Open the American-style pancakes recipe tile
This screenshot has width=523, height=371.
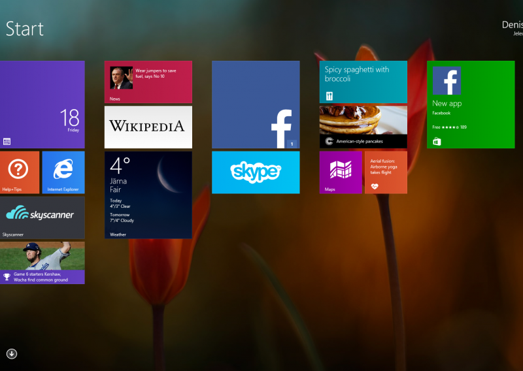tap(363, 127)
